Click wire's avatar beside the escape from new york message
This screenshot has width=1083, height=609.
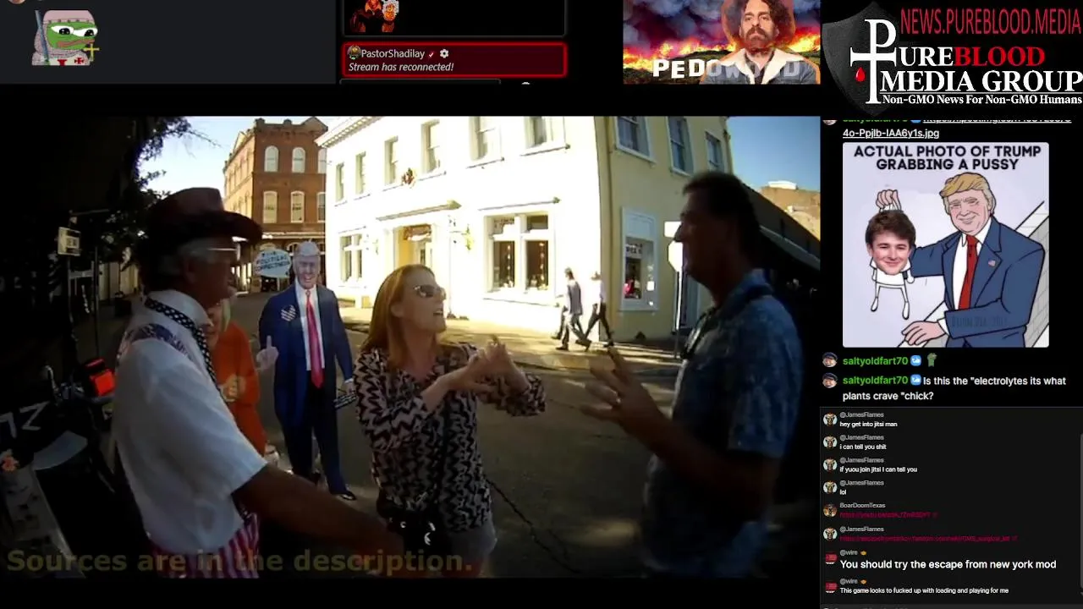pyautogui.click(x=830, y=558)
